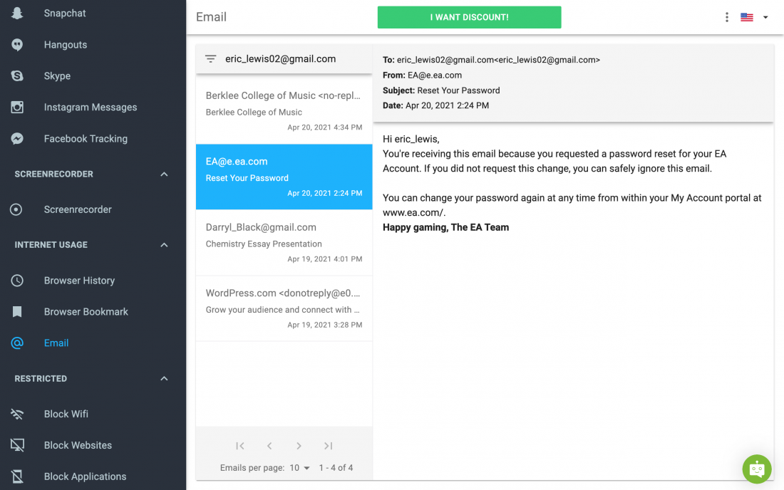This screenshot has width=784, height=490.
Task: Click the 'Email' page title
Action: pos(211,17)
